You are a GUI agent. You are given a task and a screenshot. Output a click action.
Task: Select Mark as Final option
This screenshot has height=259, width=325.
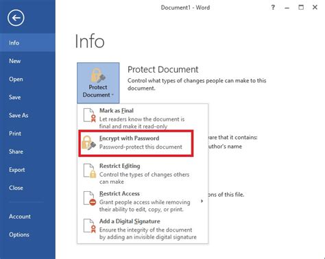tap(143, 118)
